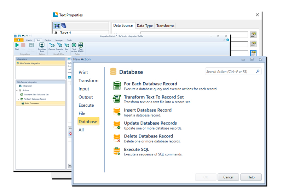The width and height of the screenshot is (283, 195).
Task: Click 'Update one or more database records.' description
Action: tap(153, 128)
